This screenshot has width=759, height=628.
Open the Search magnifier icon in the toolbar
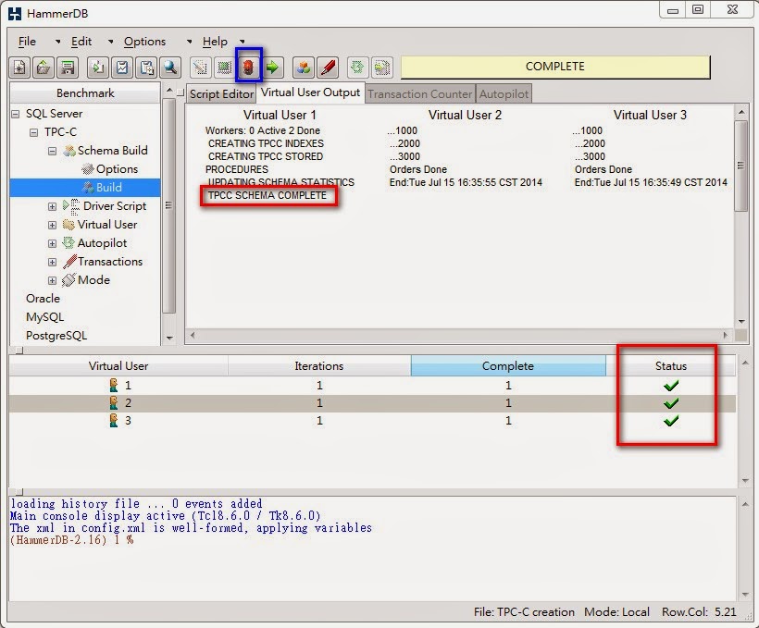coord(171,67)
